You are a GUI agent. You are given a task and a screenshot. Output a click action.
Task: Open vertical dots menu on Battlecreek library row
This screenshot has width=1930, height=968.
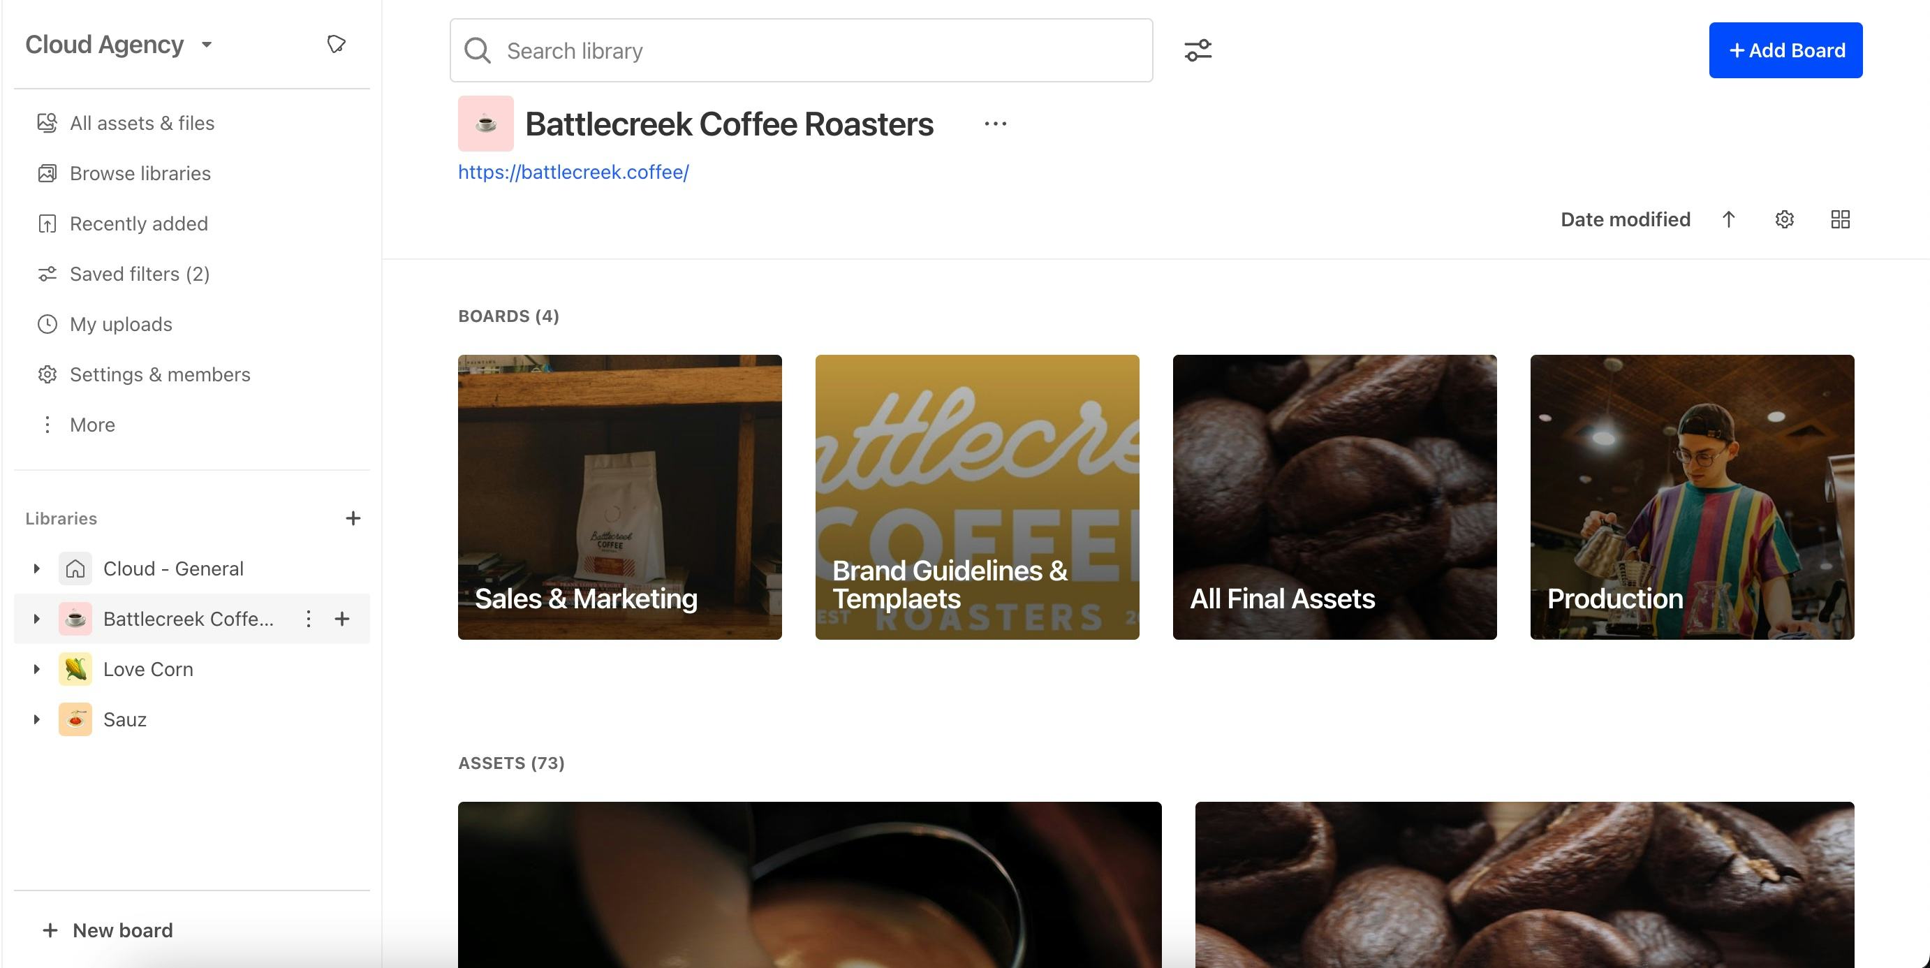308,619
